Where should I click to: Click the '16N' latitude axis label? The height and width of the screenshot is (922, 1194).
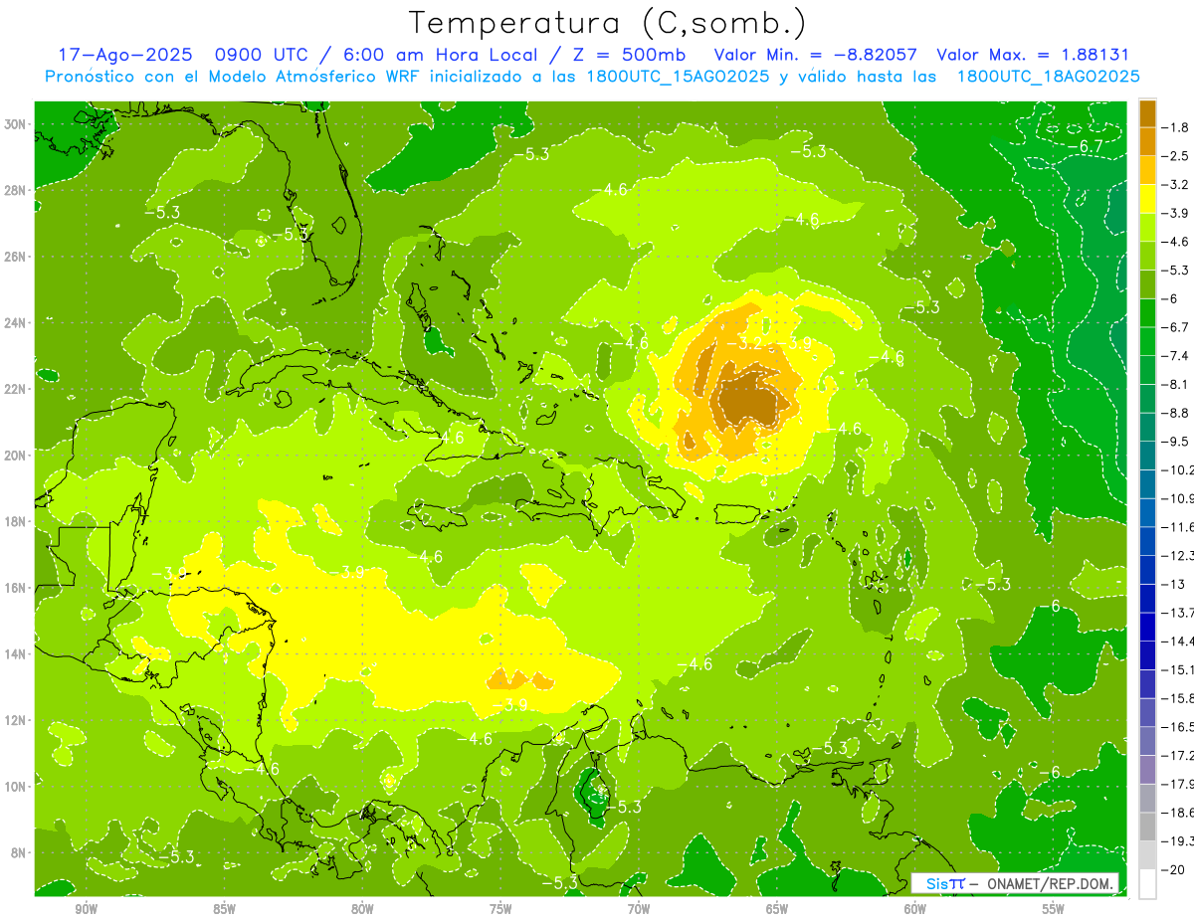point(16,588)
